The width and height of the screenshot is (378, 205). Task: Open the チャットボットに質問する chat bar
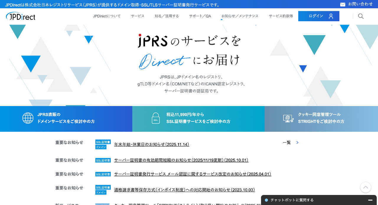(x=295, y=200)
